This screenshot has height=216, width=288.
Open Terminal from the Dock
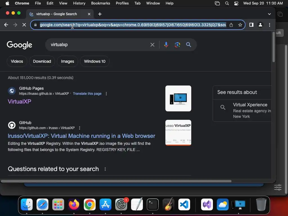(153, 204)
